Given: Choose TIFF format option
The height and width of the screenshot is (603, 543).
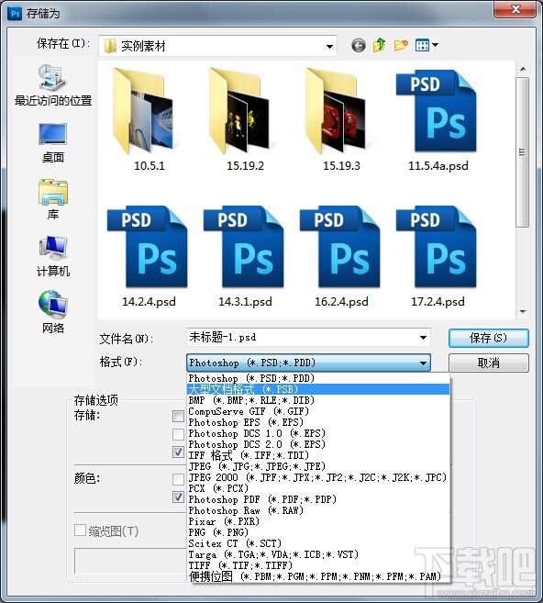Looking at the screenshot, I should pos(318,565).
